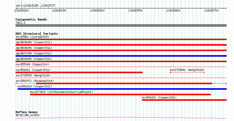
Task: Click the 133415300 ruler tick label
Action: point(59,10)
